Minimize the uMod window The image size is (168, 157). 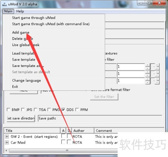(x=141, y=3)
